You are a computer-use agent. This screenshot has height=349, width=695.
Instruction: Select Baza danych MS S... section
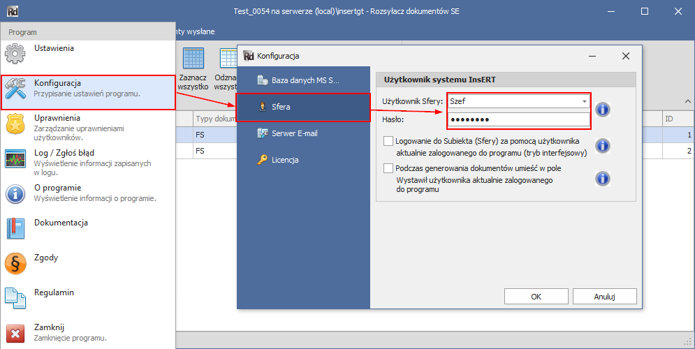tap(303, 80)
